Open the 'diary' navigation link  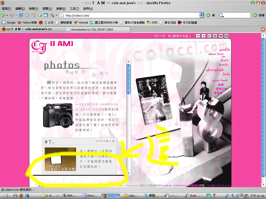(x=224, y=60)
